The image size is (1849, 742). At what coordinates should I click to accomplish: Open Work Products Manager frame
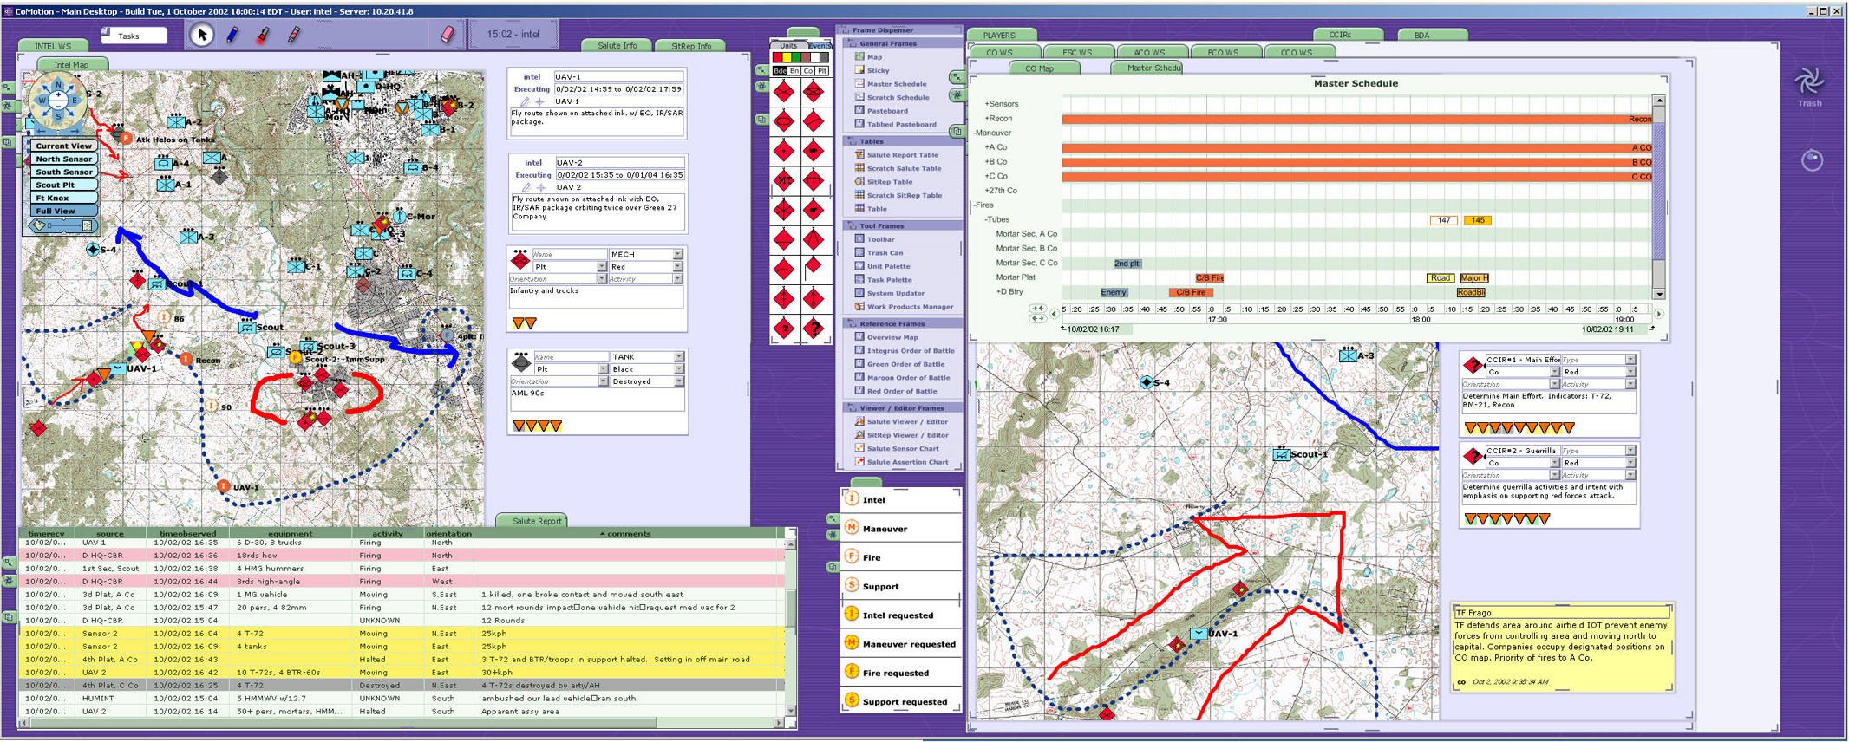[x=910, y=307]
